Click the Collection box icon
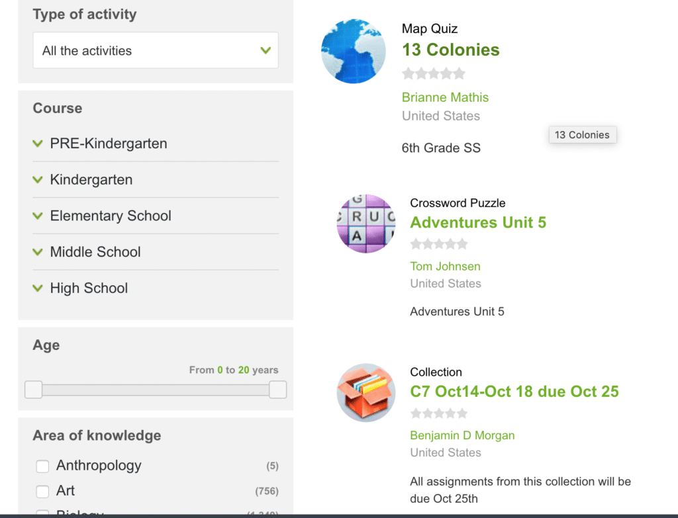678x518 pixels. click(366, 392)
